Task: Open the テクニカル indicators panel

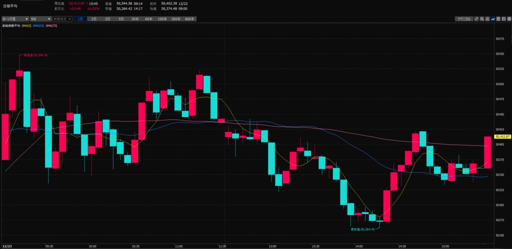Action: 464,19
